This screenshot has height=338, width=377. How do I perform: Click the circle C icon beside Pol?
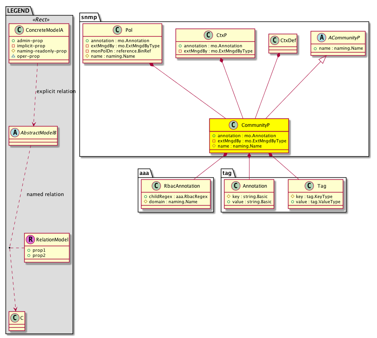115,31
